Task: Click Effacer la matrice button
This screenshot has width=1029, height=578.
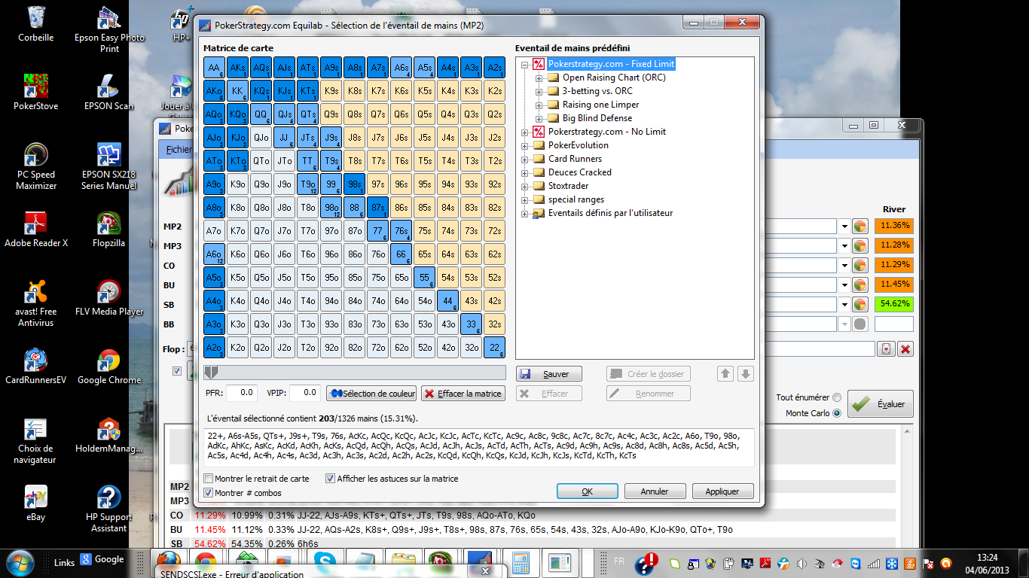Action: point(463,393)
